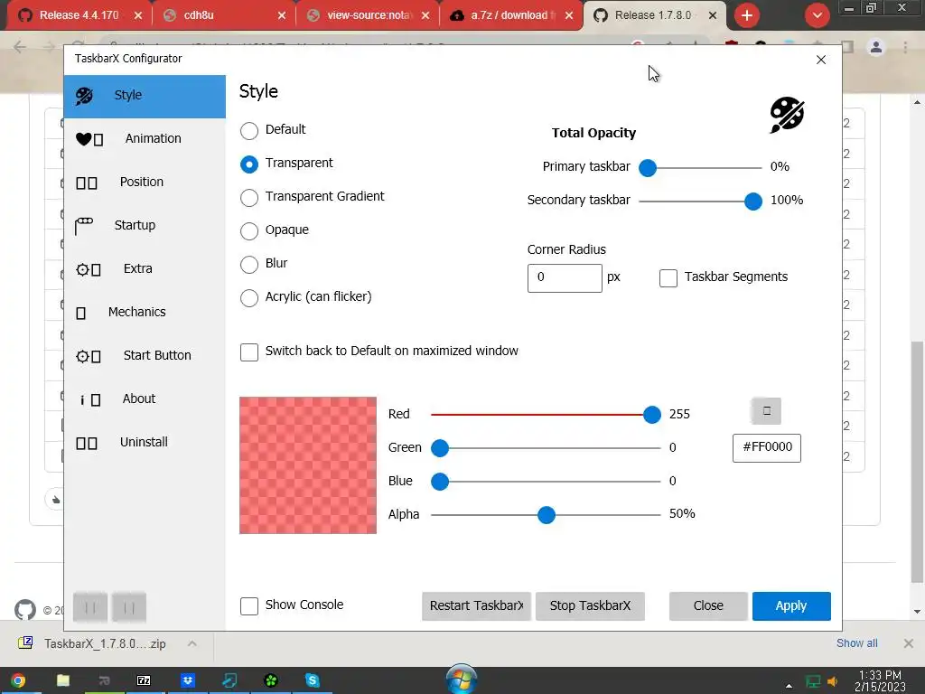Enable the Show Console checkbox
The image size is (925, 694).
click(249, 606)
